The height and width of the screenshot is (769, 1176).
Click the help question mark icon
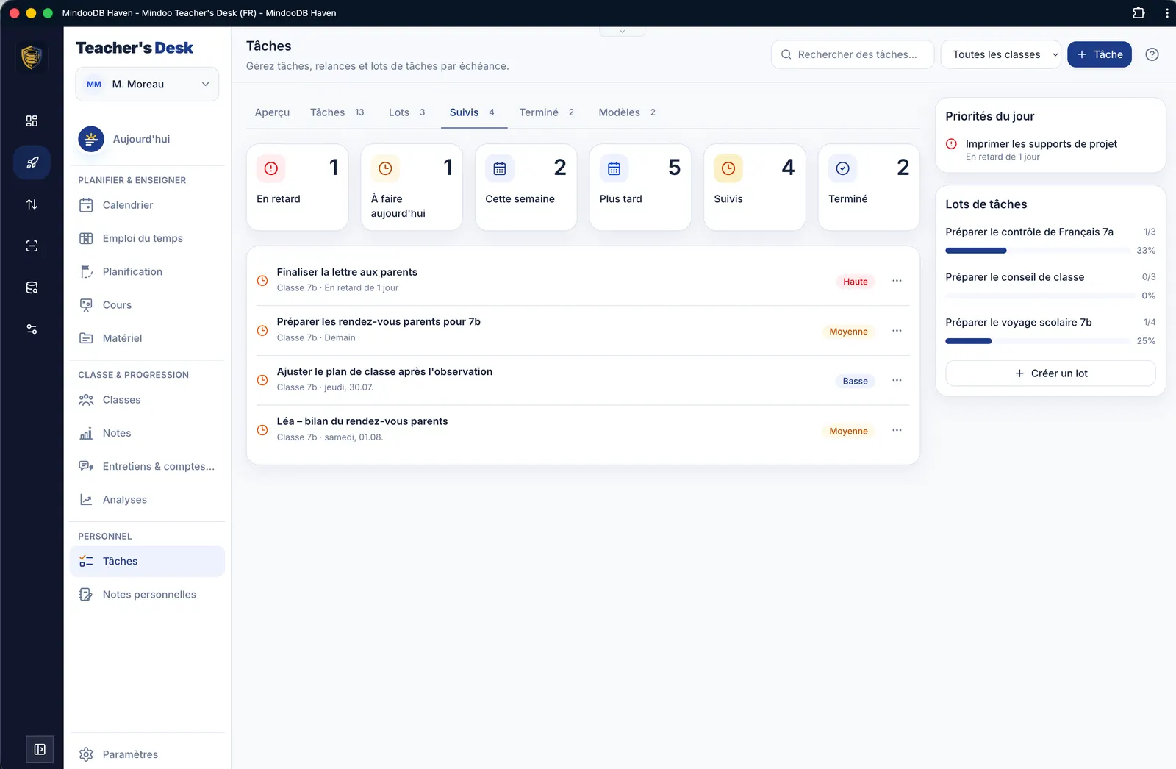1152,54
